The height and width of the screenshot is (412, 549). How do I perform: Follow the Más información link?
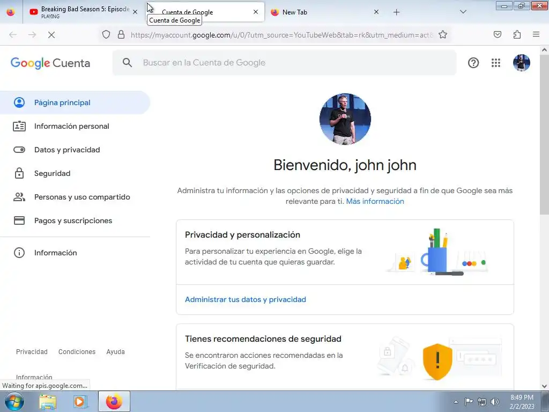[375, 202]
